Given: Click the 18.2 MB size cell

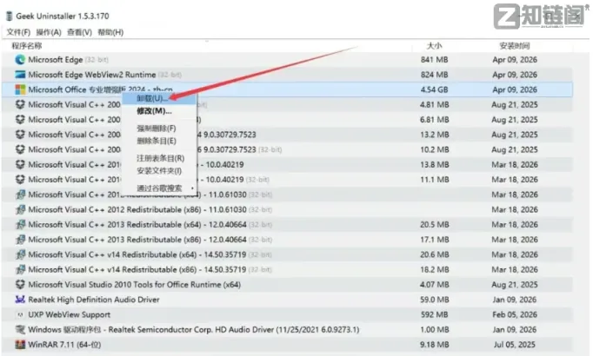Looking at the screenshot, I should tap(434, 269).
